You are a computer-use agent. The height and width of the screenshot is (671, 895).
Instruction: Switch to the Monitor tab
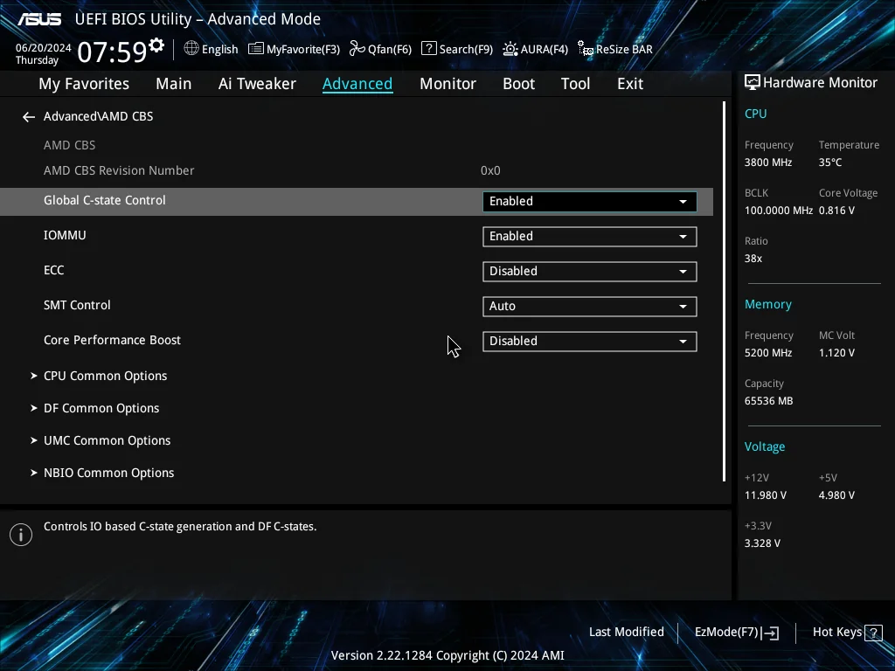[447, 84]
